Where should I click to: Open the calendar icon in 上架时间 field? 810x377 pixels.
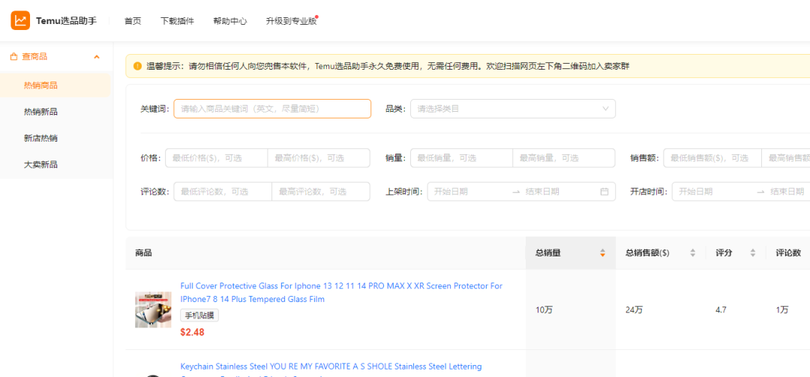[x=604, y=192]
